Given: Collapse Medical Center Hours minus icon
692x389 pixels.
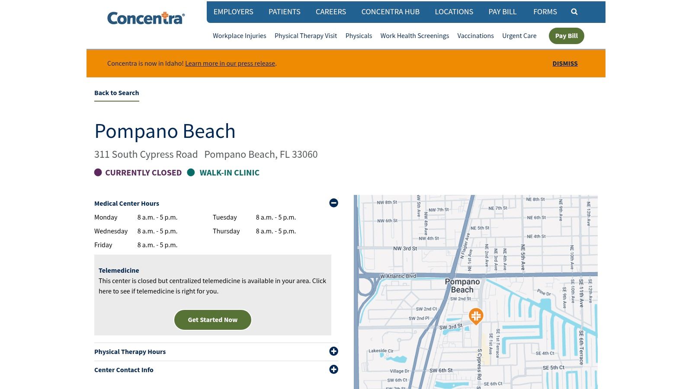Looking at the screenshot, I should pos(333,203).
